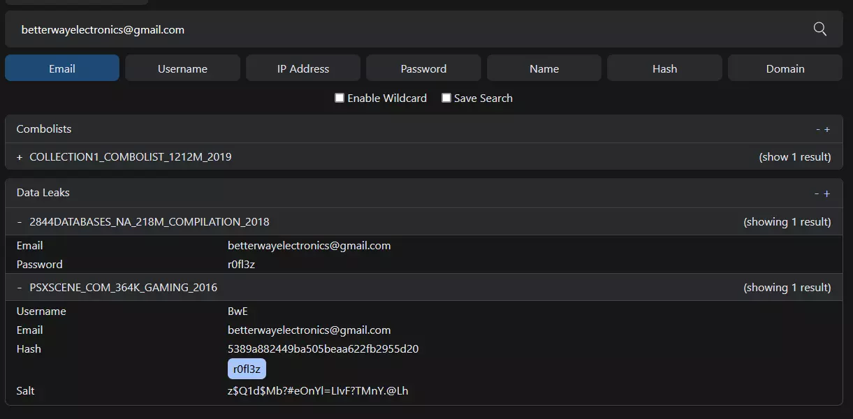Choose the Domain search type
The height and width of the screenshot is (419, 853).
pos(785,68)
